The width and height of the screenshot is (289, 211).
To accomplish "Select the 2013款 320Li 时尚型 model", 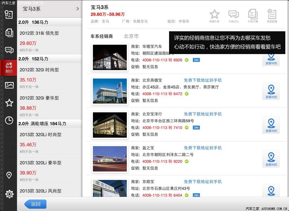I will [50, 142].
